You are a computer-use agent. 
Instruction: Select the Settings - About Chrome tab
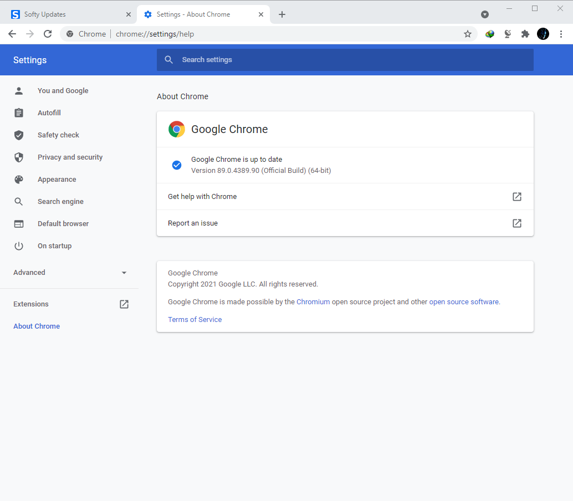pyautogui.click(x=203, y=14)
